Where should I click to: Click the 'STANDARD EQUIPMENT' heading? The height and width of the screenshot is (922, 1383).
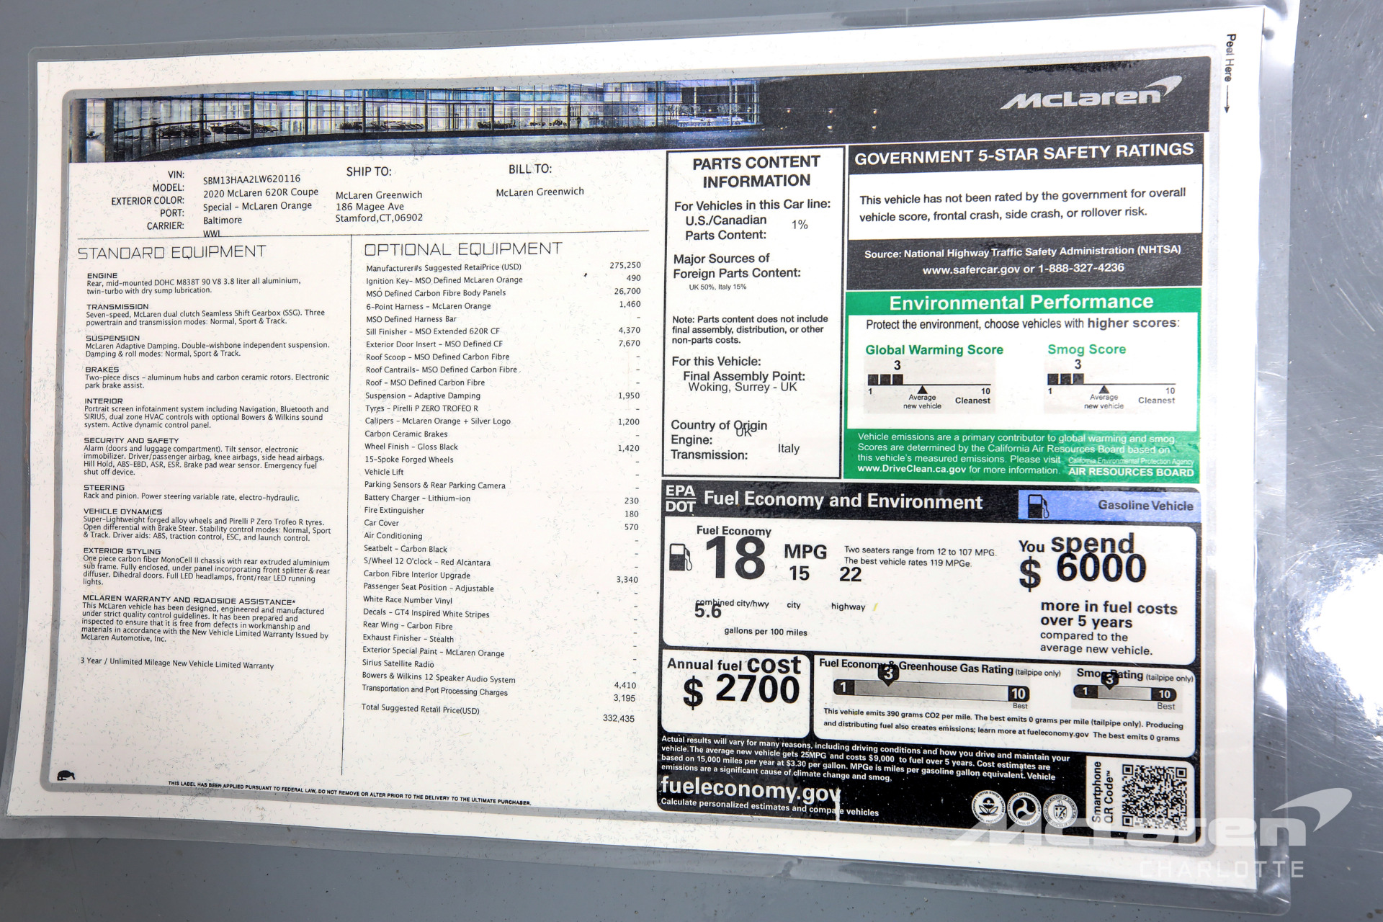pyautogui.click(x=171, y=252)
